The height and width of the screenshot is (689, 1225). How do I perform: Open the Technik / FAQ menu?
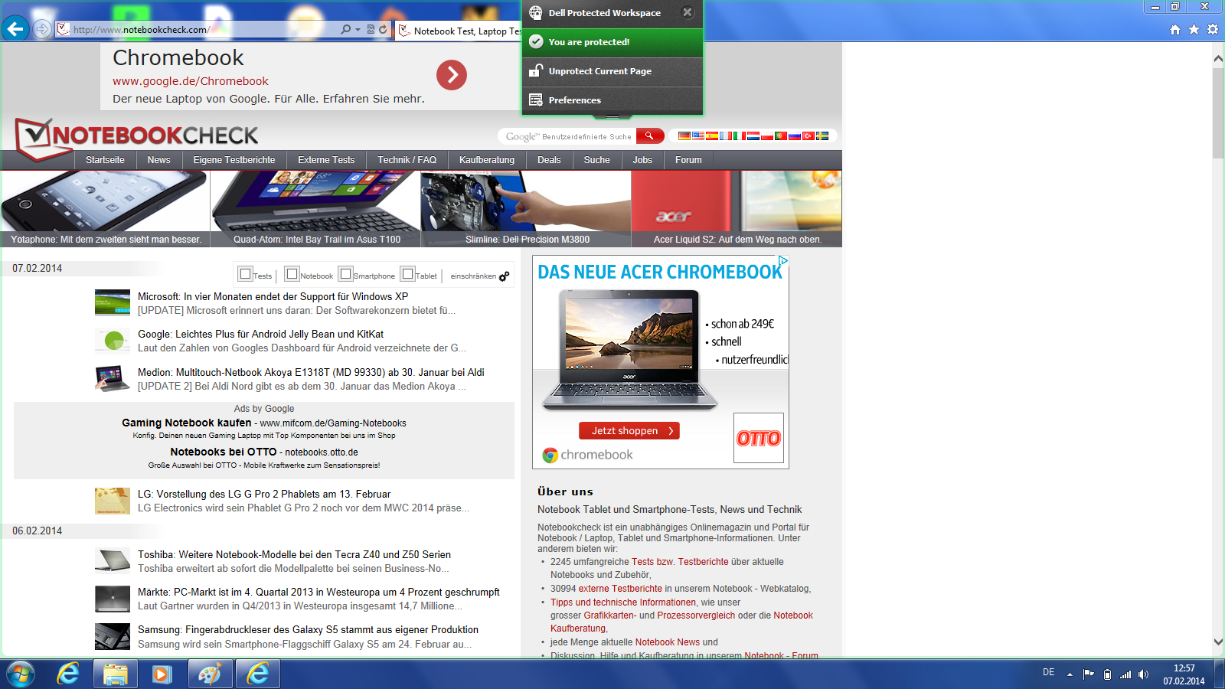(407, 160)
